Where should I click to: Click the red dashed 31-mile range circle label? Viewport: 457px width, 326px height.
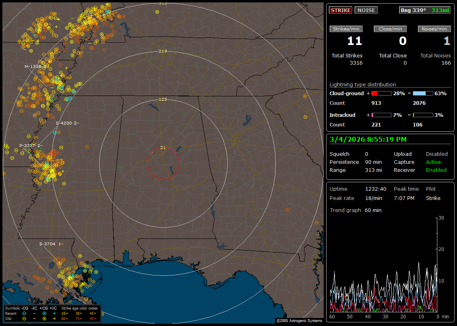163,148
